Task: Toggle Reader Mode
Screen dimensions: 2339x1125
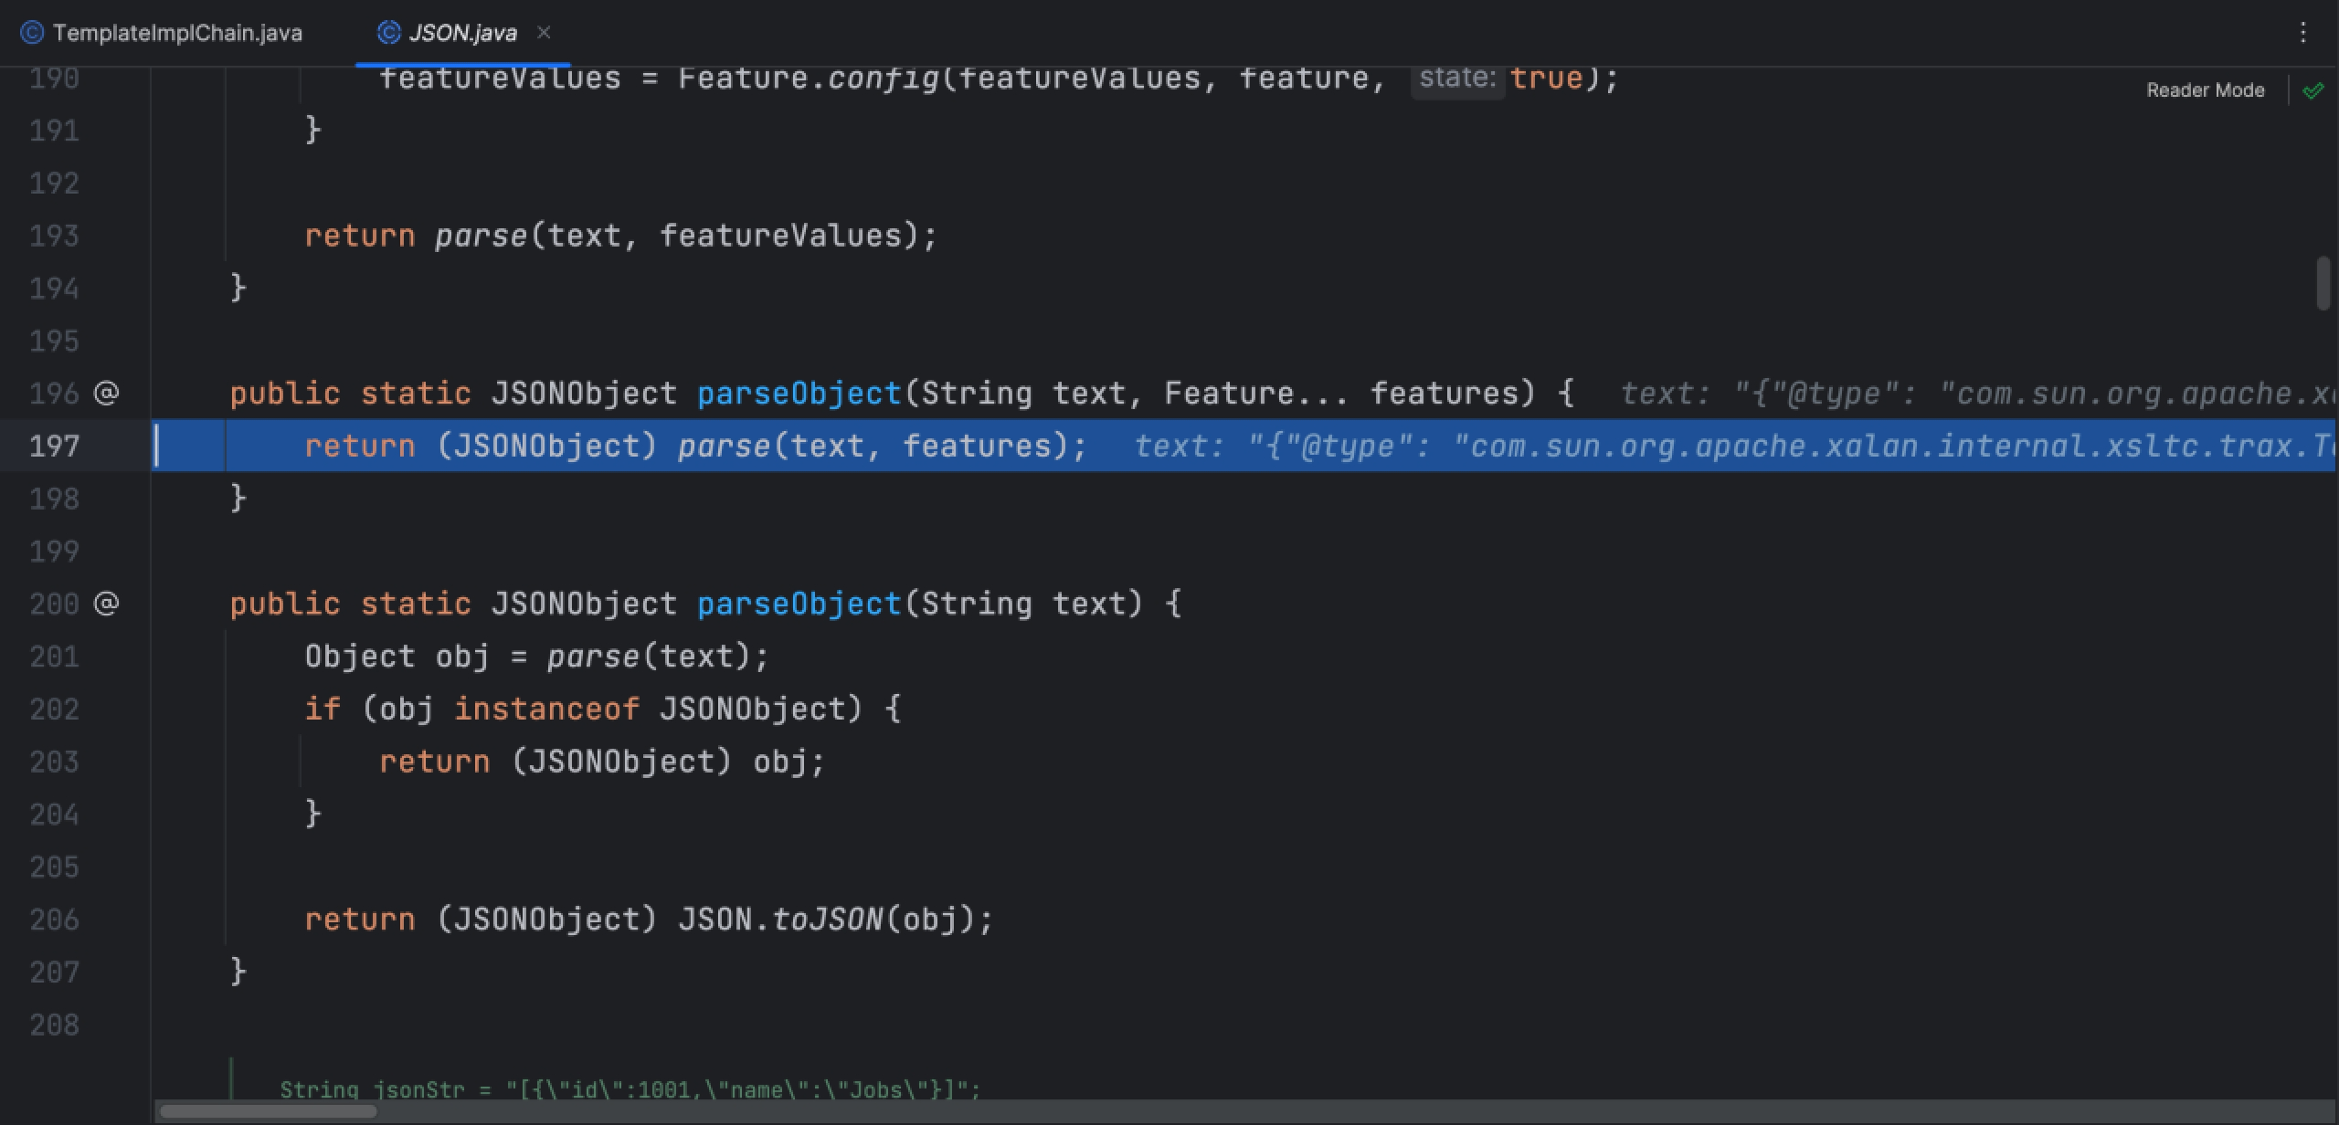Action: click(x=2205, y=90)
